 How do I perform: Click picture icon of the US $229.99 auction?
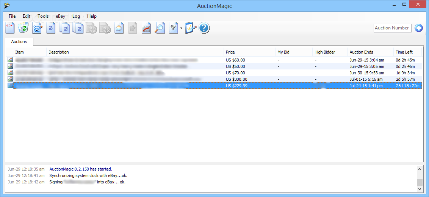(x=10, y=86)
